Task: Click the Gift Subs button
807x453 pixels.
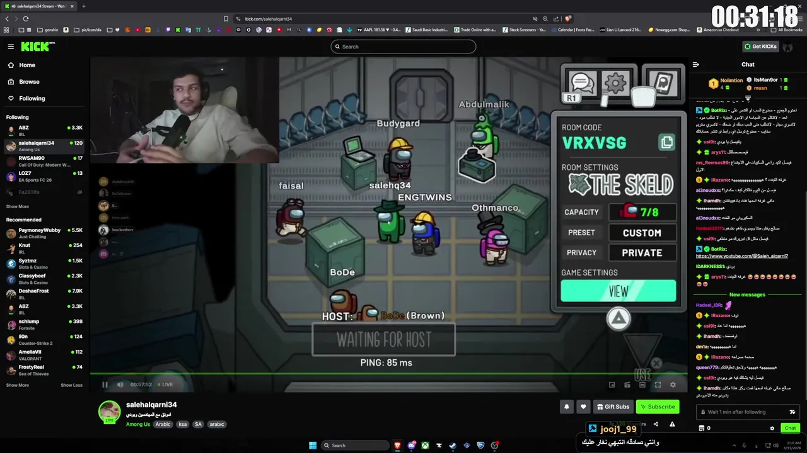Action: [613, 406]
